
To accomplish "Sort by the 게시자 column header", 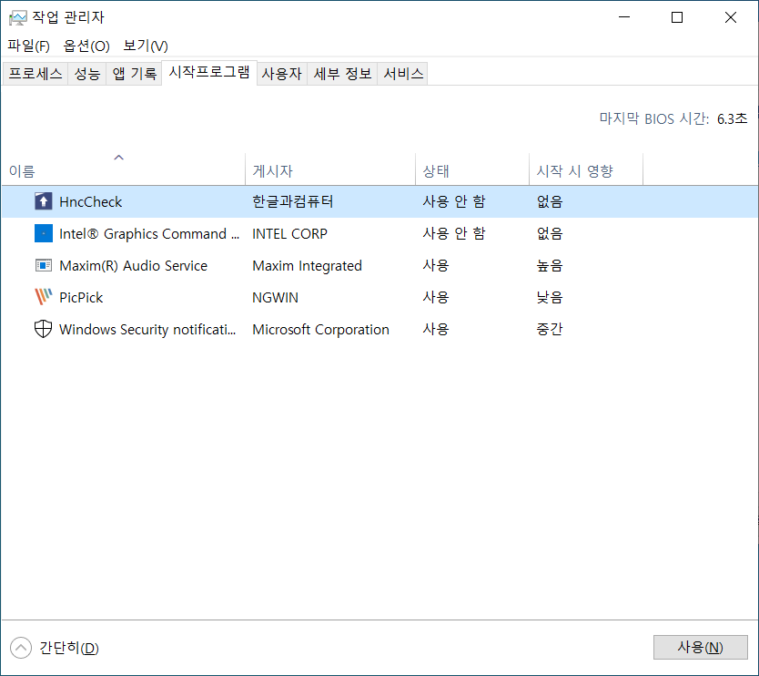I will (330, 169).
